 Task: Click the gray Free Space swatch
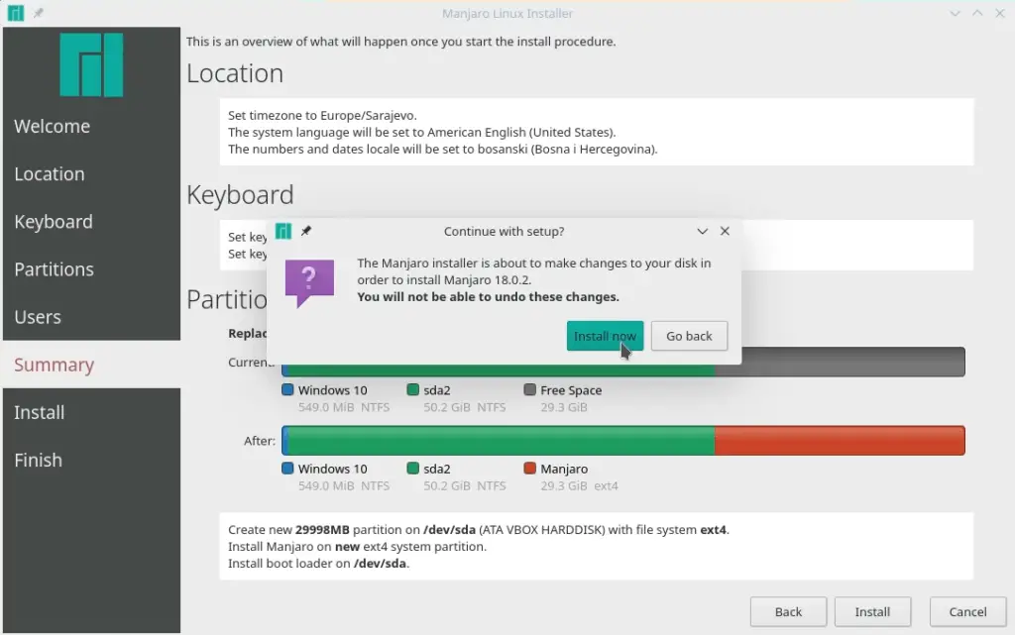click(530, 389)
